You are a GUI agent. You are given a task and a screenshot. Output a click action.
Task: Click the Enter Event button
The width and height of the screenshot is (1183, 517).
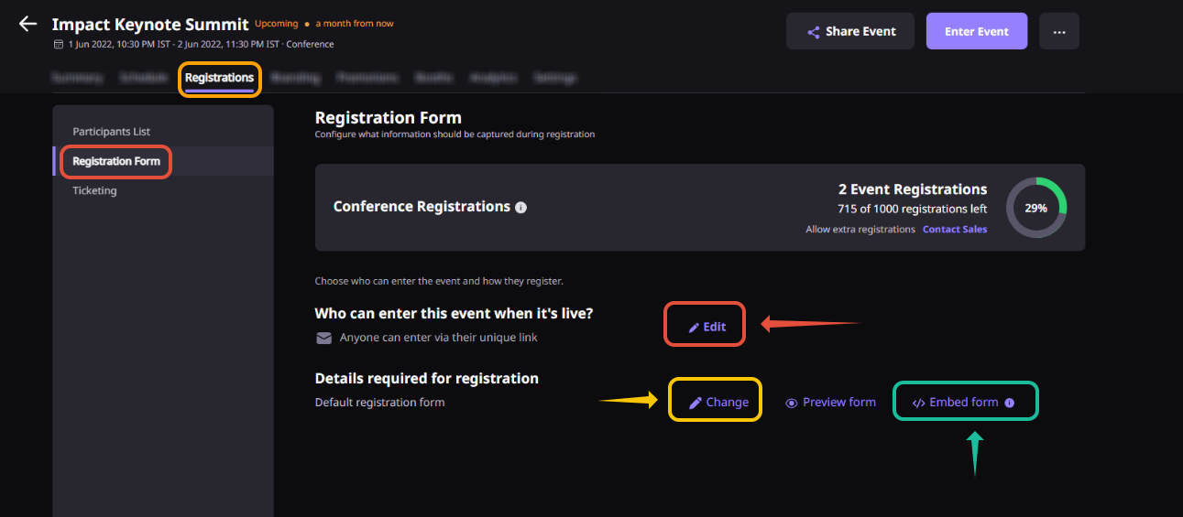pos(977,31)
